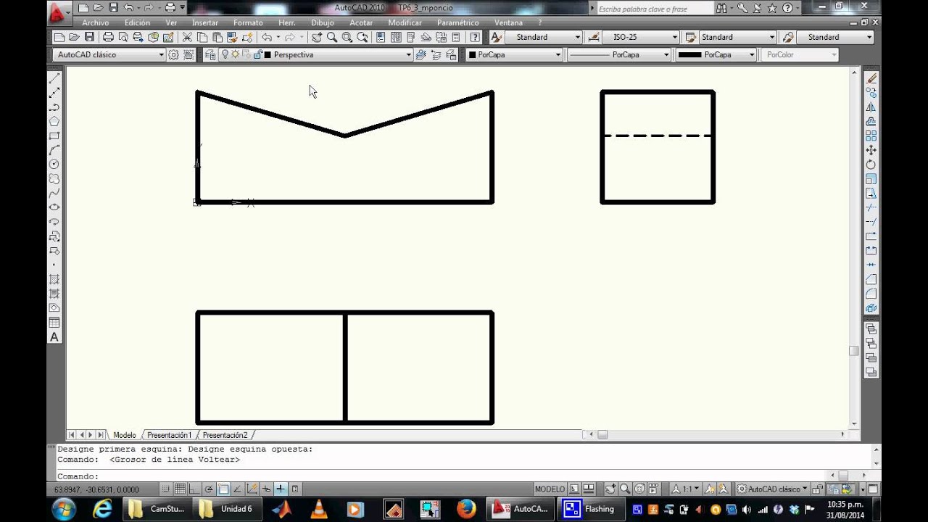Toggle Object Snap in status bar

point(223,489)
